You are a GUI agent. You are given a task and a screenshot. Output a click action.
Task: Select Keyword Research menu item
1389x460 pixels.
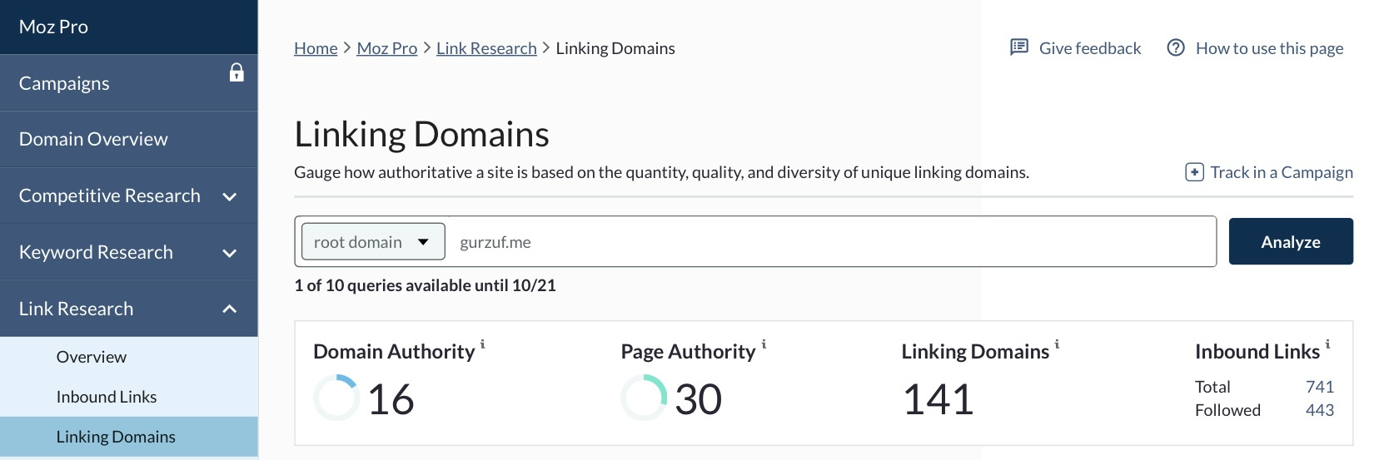[129, 252]
